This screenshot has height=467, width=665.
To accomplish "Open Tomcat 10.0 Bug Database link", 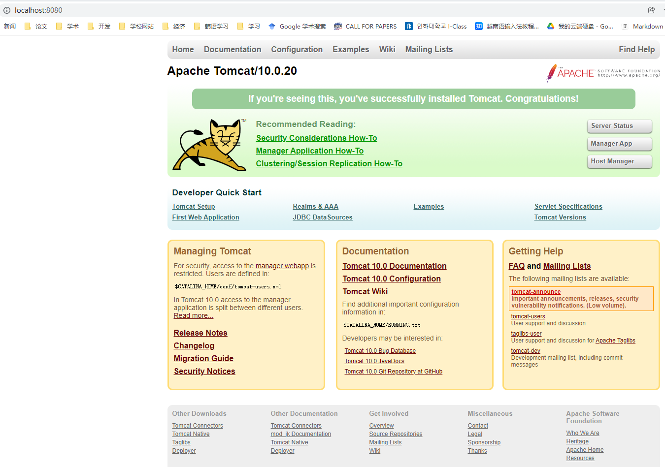I will 380,351.
